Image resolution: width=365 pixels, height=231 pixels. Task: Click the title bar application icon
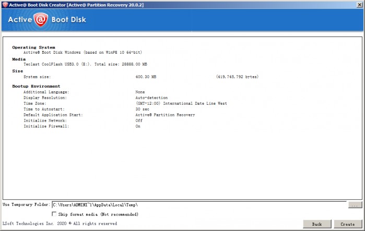tap(5, 5)
